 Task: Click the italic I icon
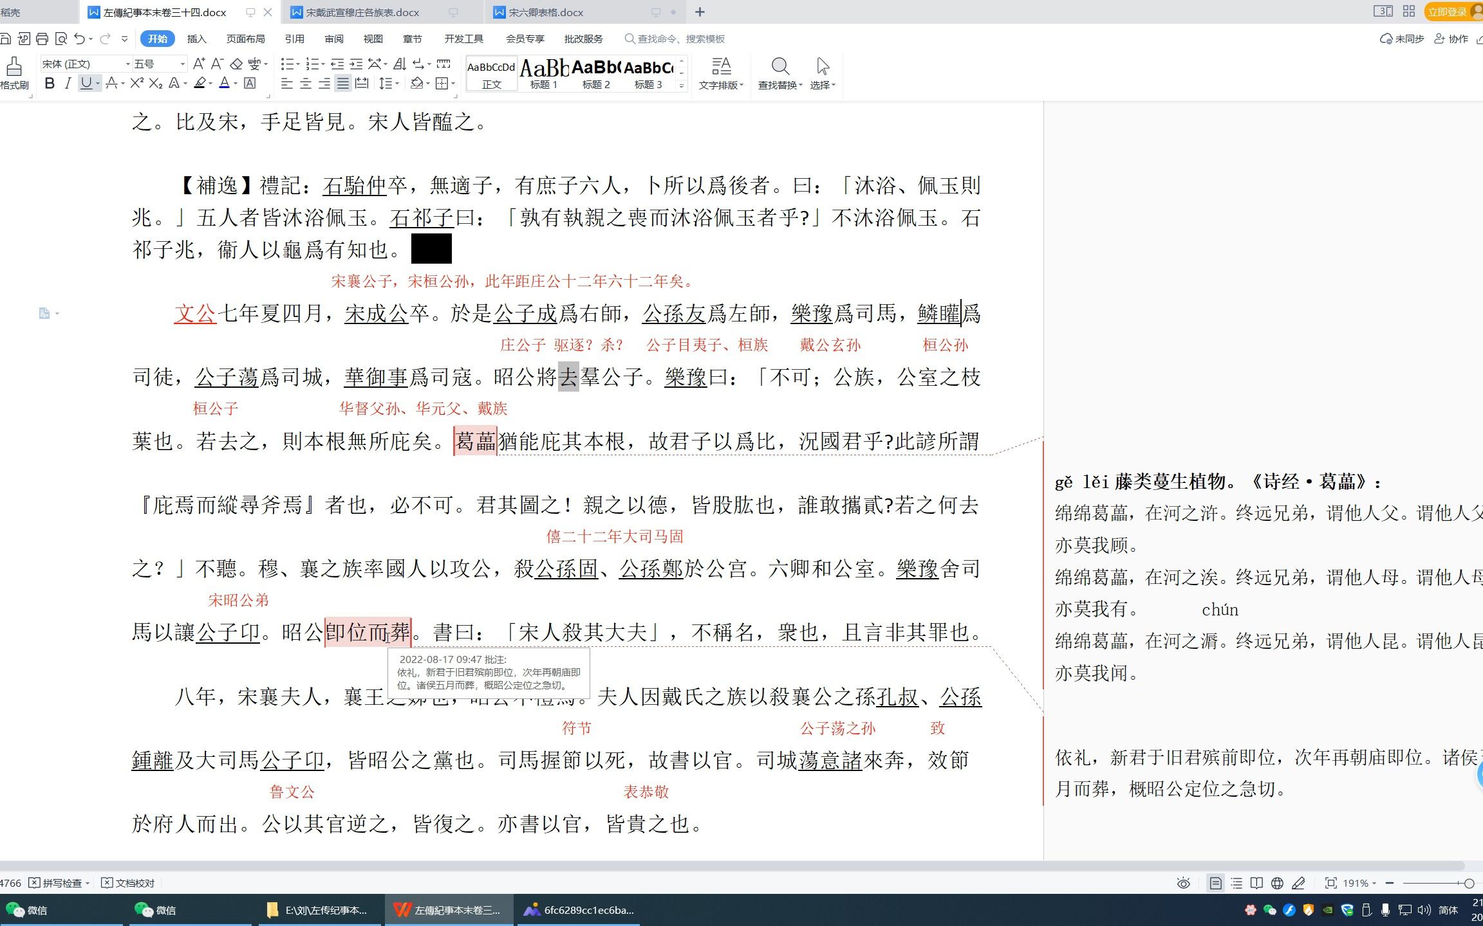pyautogui.click(x=68, y=84)
